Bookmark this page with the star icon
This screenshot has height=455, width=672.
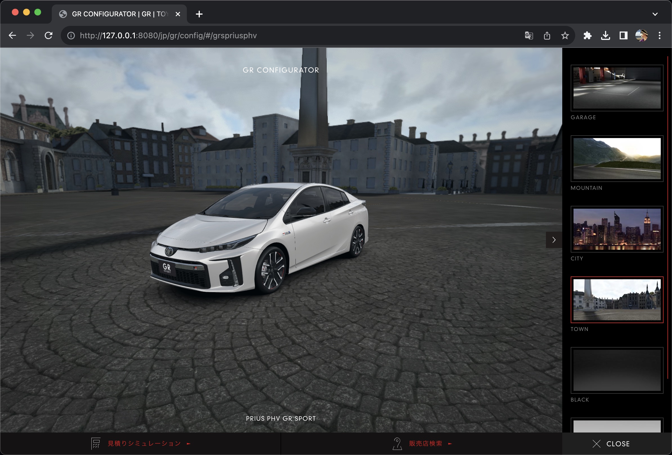pos(565,35)
